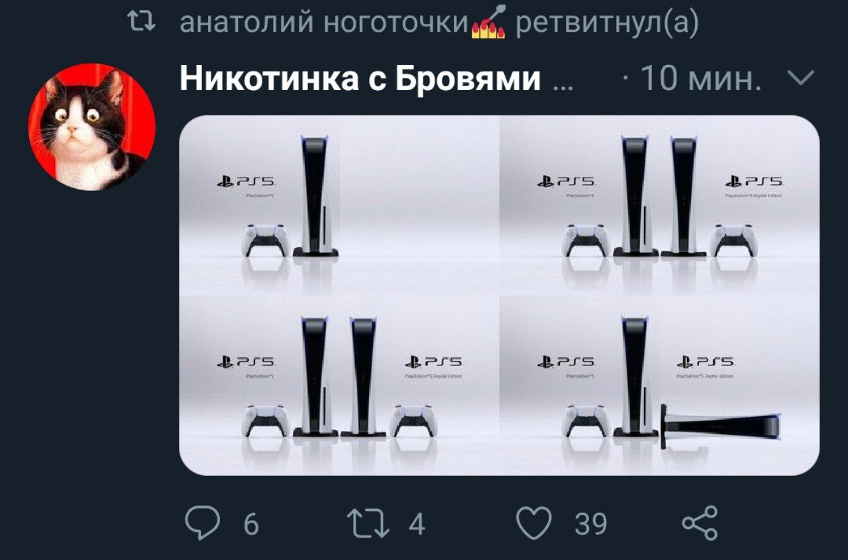Open top-right image with two standing PS5s

[660, 205]
